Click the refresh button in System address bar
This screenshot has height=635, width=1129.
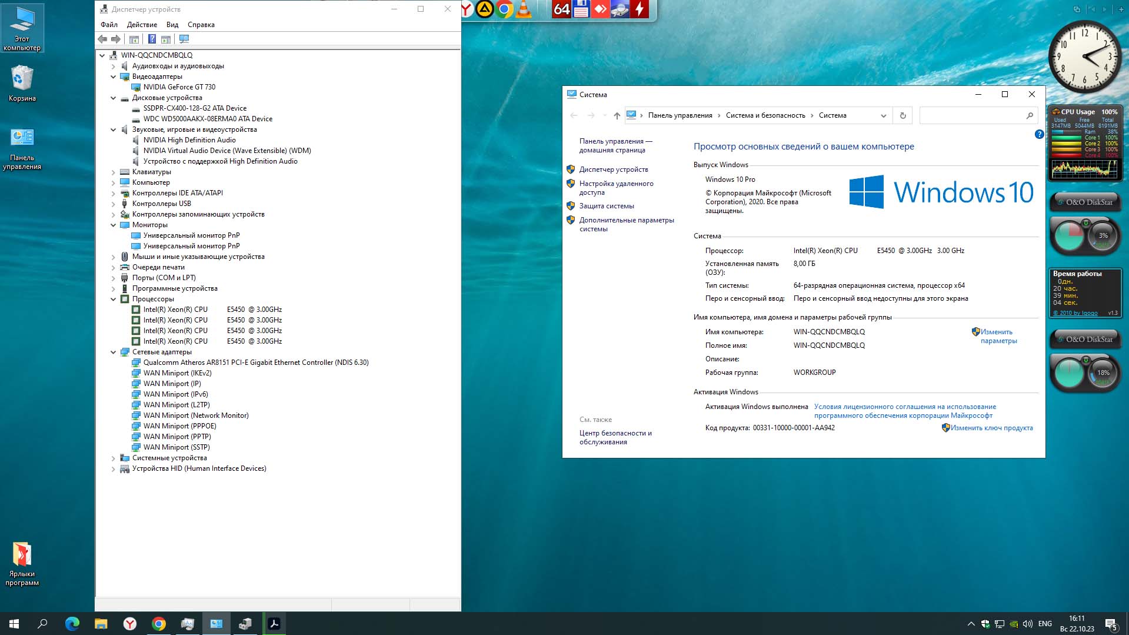click(x=902, y=115)
